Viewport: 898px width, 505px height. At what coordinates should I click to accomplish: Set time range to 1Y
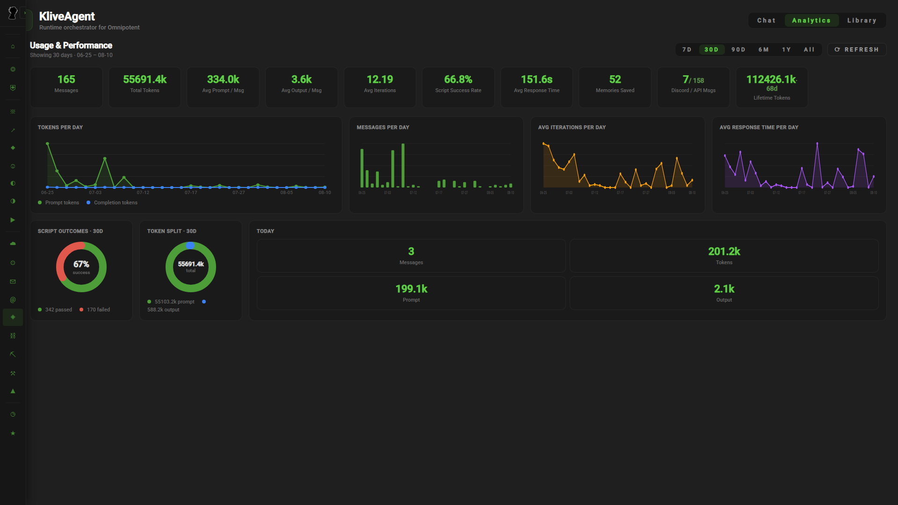click(x=786, y=50)
